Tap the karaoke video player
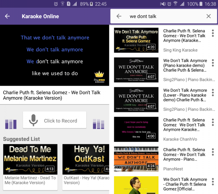 click(54, 55)
